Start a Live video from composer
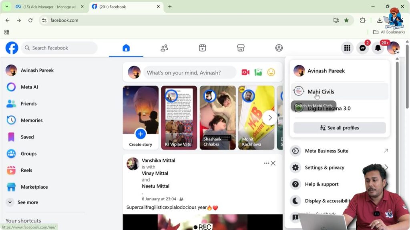 (245, 72)
